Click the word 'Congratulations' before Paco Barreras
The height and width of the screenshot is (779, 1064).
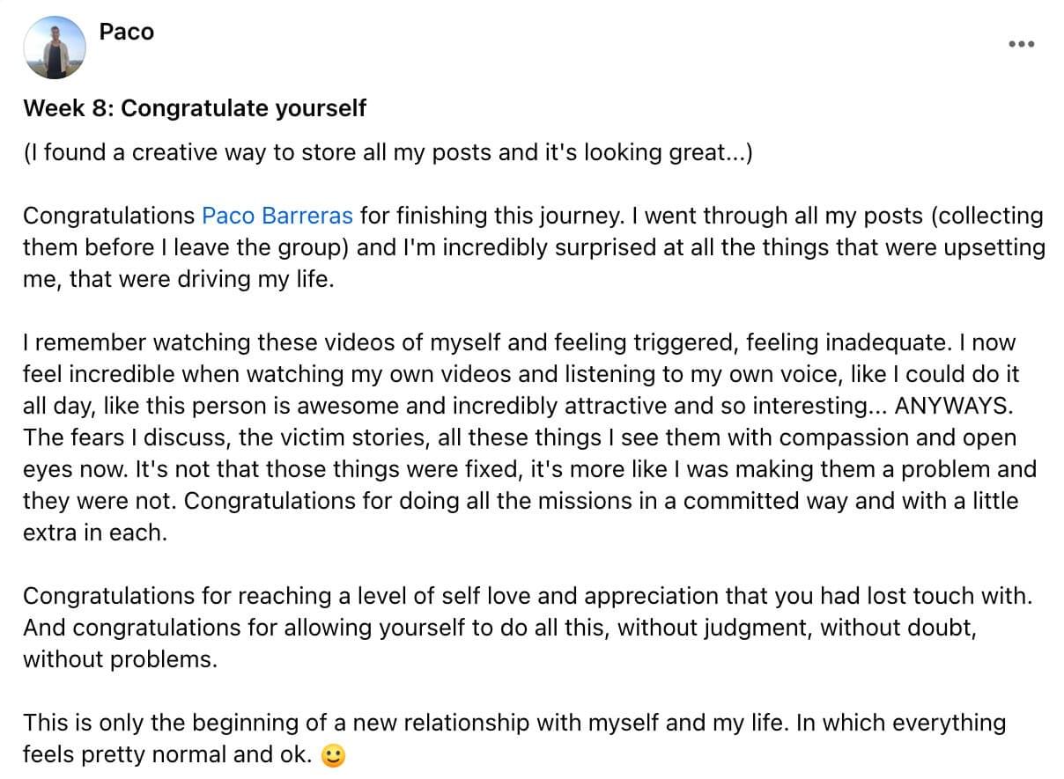[109, 216]
